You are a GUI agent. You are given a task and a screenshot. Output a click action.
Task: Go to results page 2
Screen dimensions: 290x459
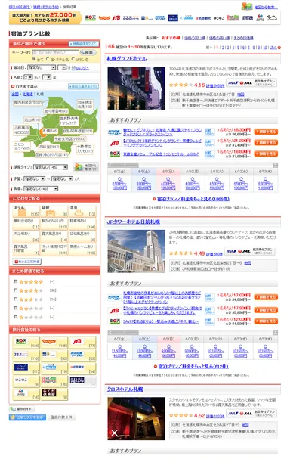click(222, 48)
